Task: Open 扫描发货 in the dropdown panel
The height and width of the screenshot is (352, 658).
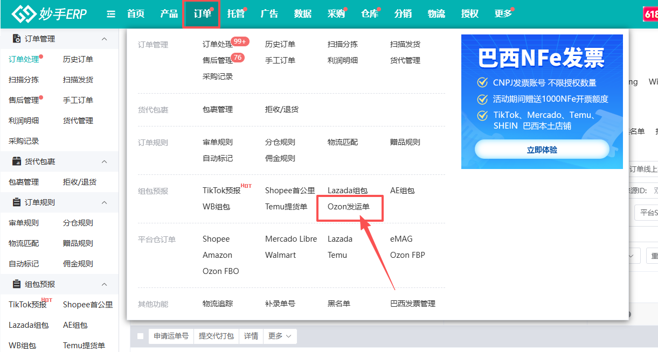Action: (405, 44)
